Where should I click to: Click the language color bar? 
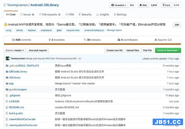tap(92, 44)
